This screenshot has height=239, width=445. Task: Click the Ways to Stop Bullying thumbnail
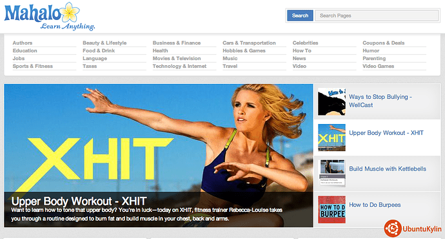[x=331, y=102]
